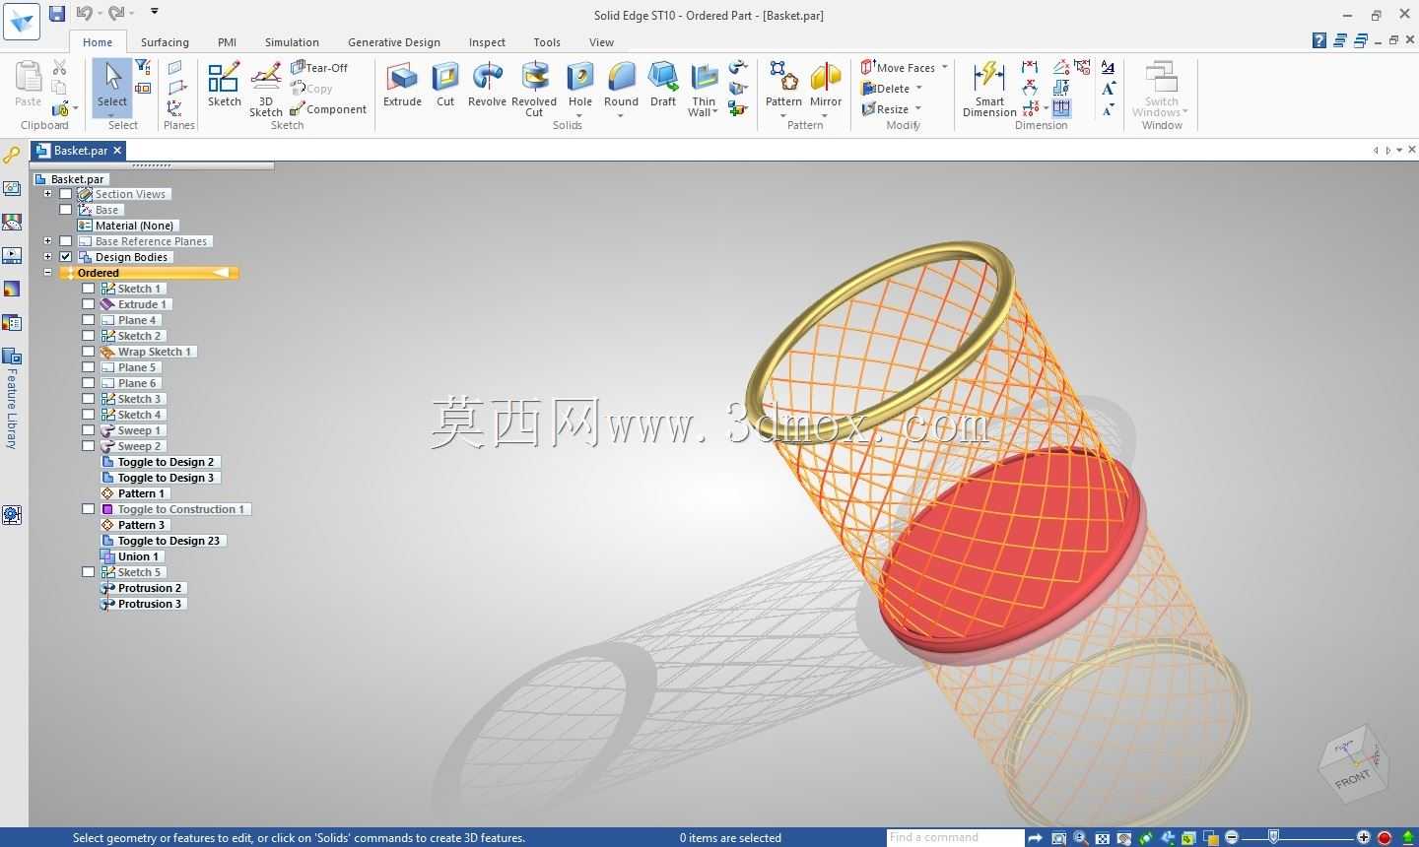Open the Resize dropdown arrow
The image size is (1419, 847).
(x=917, y=108)
